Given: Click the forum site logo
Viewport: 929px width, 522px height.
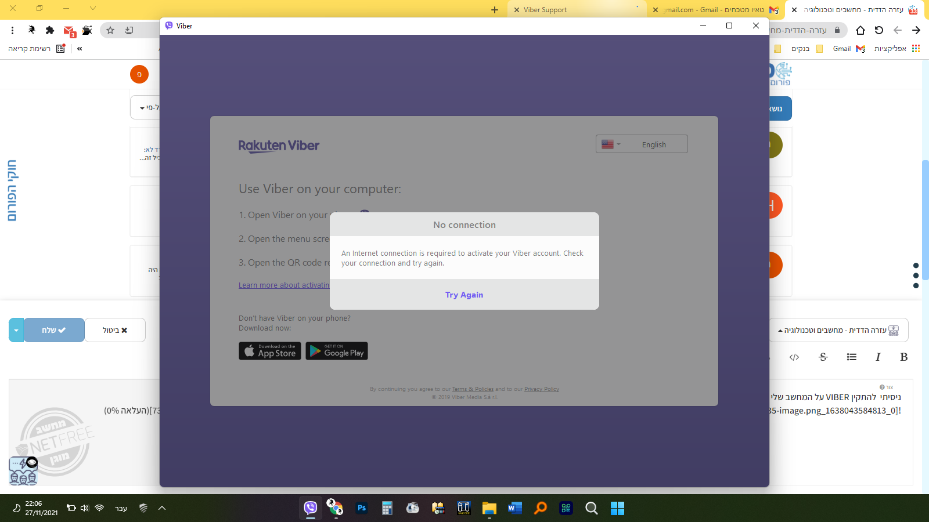Looking at the screenshot, I should (780, 74).
